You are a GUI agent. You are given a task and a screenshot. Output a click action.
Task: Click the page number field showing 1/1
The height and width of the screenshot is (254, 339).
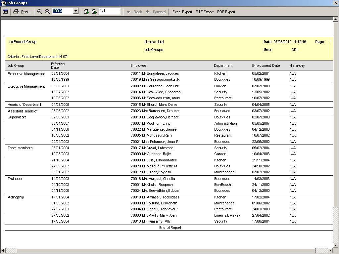(109, 11)
